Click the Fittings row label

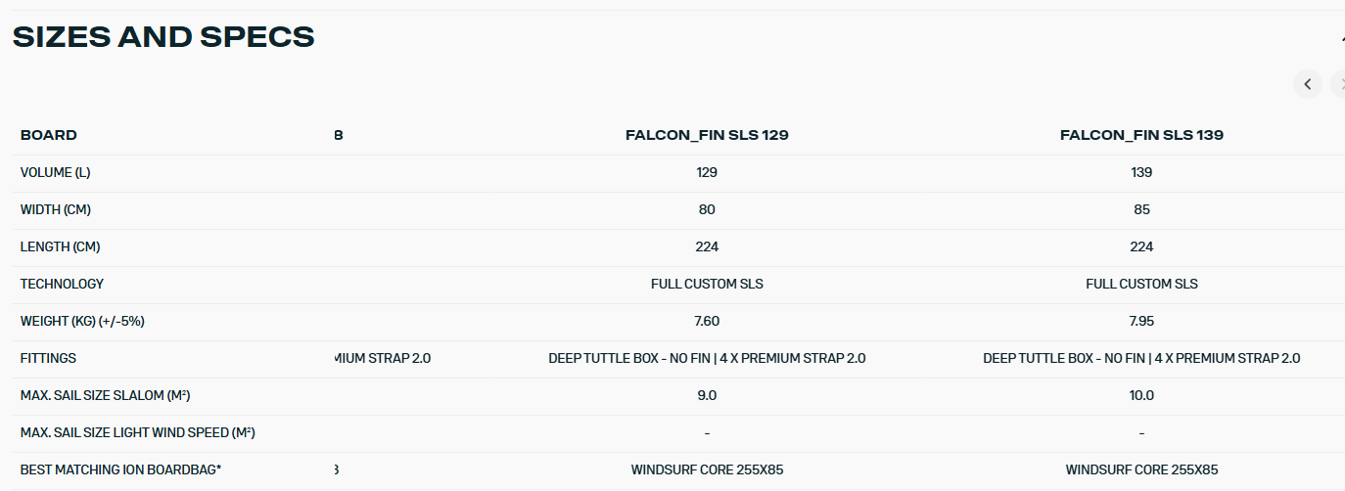pyautogui.click(x=48, y=359)
